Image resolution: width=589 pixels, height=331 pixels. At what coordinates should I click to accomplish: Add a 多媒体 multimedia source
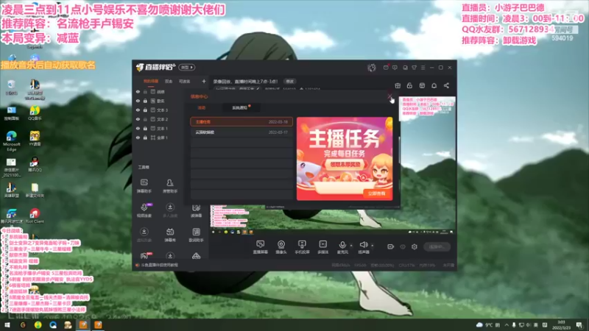[x=322, y=247]
